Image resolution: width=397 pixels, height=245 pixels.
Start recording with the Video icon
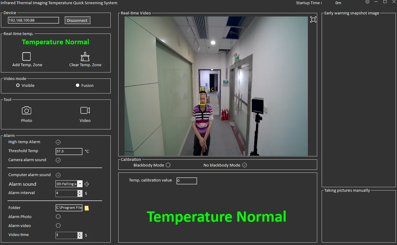click(x=85, y=111)
